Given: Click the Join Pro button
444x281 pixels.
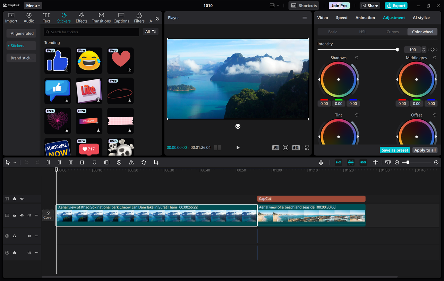Looking at the screenshot, I should click(x=339, y=6).
